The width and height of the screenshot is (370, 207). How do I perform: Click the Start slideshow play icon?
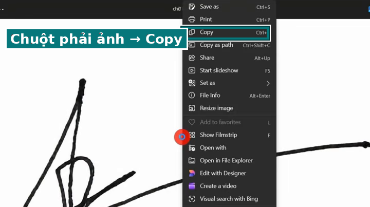192,70
